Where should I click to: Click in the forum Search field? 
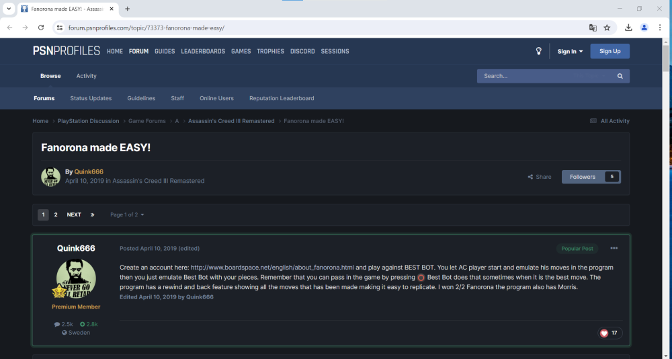(544, 76)
